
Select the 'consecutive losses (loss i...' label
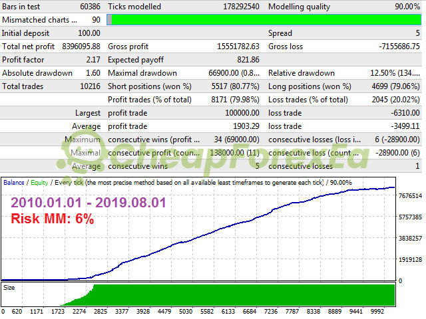(x=315, y=140)
